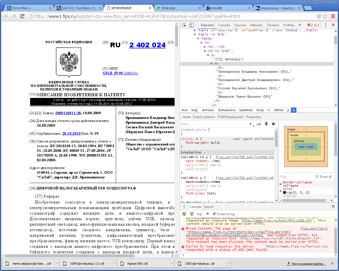The height and width of the screenshot is (271, 339).
Task: Click the download arrow icon in downloads bar
Action: click(289, 264)
